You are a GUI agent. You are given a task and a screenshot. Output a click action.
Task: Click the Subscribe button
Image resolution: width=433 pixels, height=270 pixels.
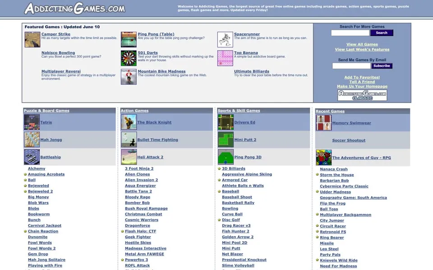(382, 66)
